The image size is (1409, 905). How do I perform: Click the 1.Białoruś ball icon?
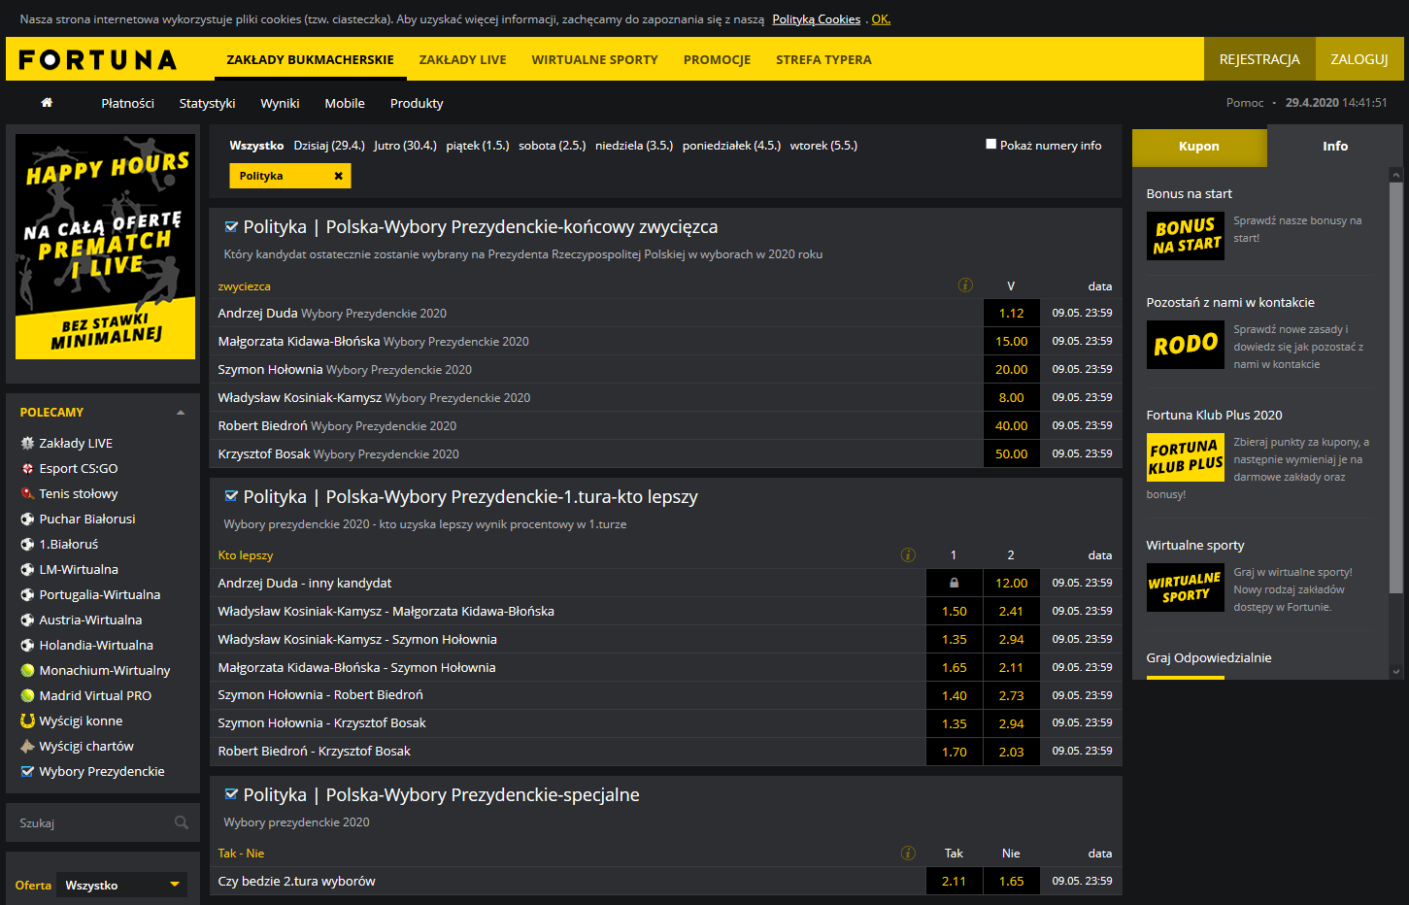pyautogui.click(x=27, y=544)
